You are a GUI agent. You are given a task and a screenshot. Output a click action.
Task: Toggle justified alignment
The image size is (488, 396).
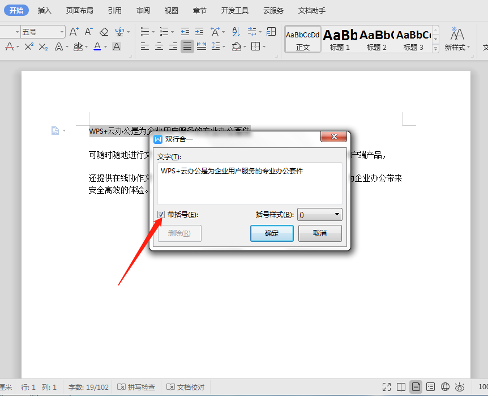(187, 46)
